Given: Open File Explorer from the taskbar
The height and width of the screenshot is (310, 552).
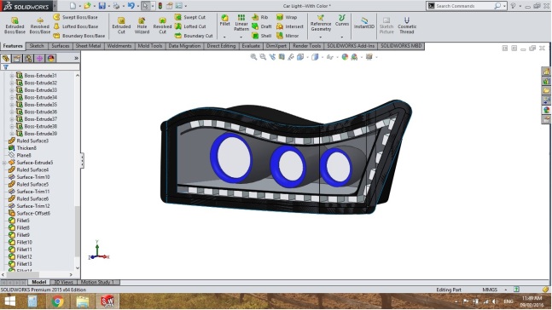Looking at the screenshot, I should point(83,301).
